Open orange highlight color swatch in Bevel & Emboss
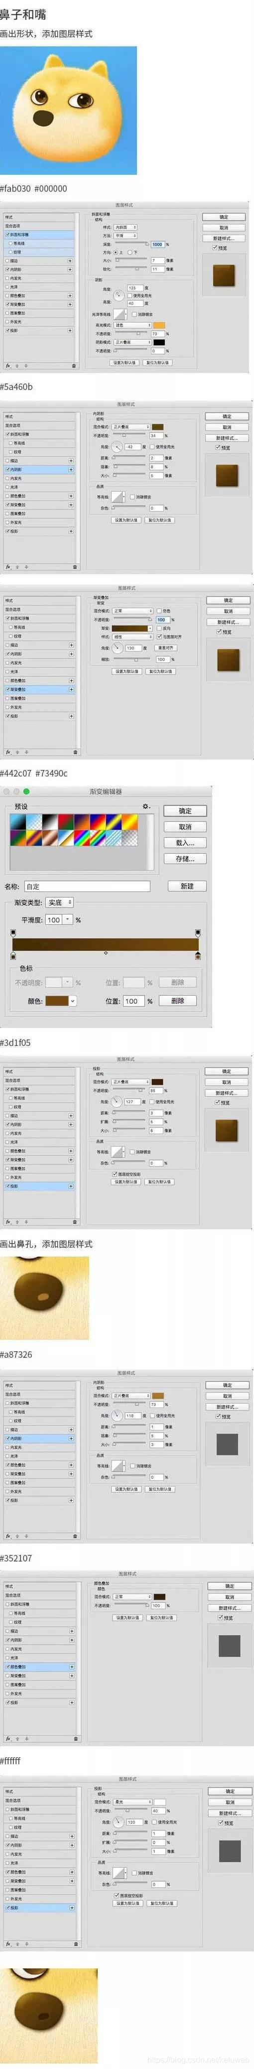Viewport: 254px width, 2069px height. [x=159, y=325]
